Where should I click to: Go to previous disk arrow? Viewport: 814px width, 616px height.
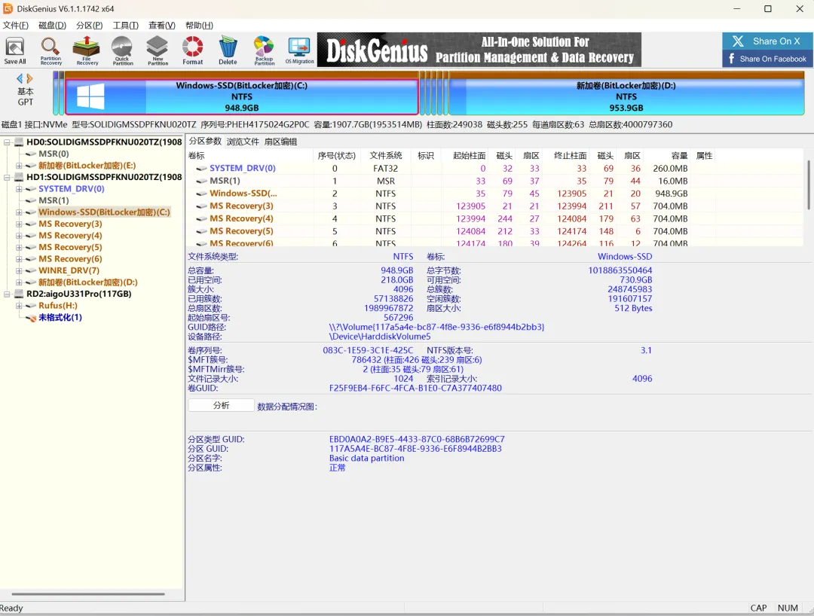coord(20,78)
